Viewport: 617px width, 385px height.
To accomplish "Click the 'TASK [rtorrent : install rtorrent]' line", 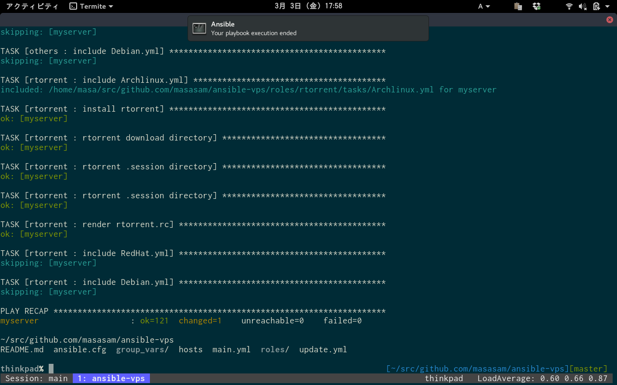I will (x=193, y=109).
